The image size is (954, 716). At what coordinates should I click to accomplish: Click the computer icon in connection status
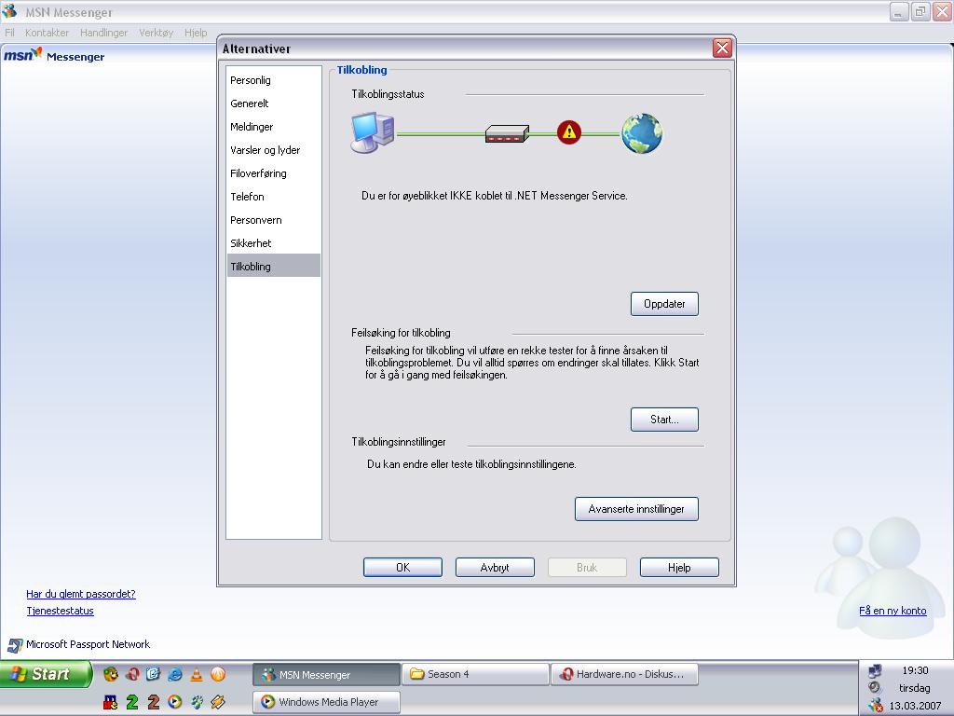point(373,132)
